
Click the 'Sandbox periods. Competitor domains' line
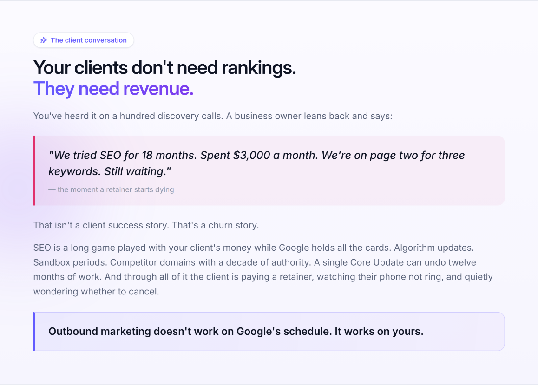[x=255, y=262]
